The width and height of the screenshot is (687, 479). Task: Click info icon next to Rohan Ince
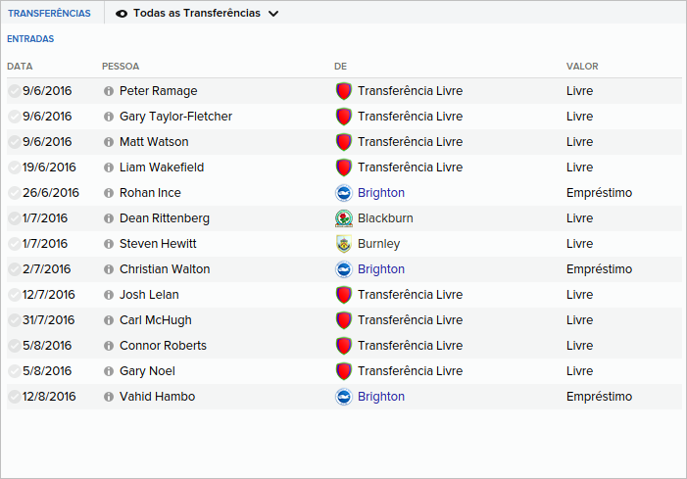tap(109, 193)
